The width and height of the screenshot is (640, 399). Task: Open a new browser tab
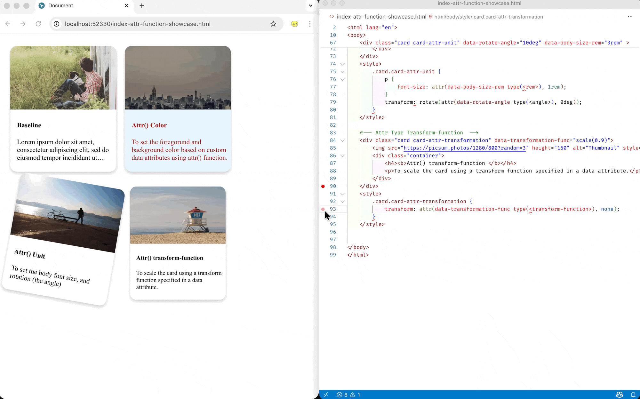[x=142, y=5]
